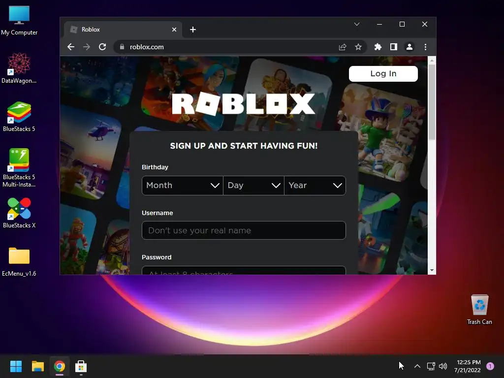The width and height of the screenshot is (504, 378).
Task: Open Microsoft Store from taskbar
Action: pos(81,366)
